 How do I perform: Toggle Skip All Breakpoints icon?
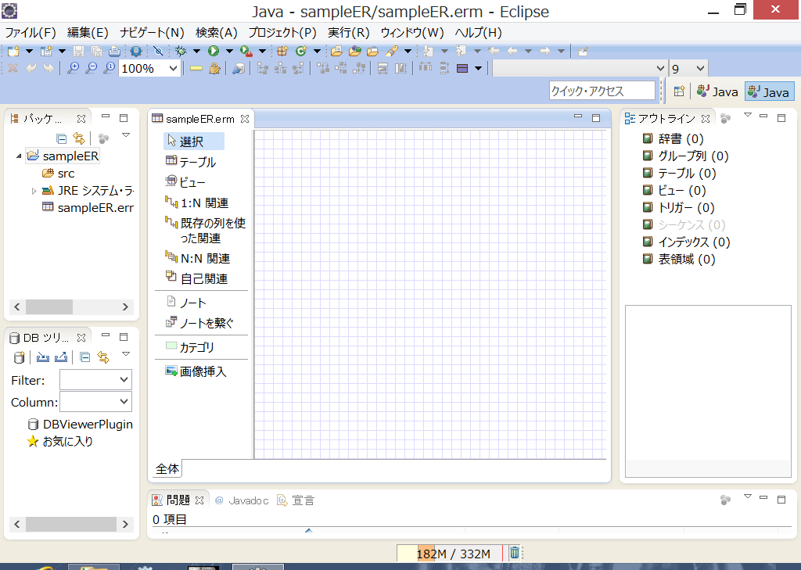(x=158, y=51)
